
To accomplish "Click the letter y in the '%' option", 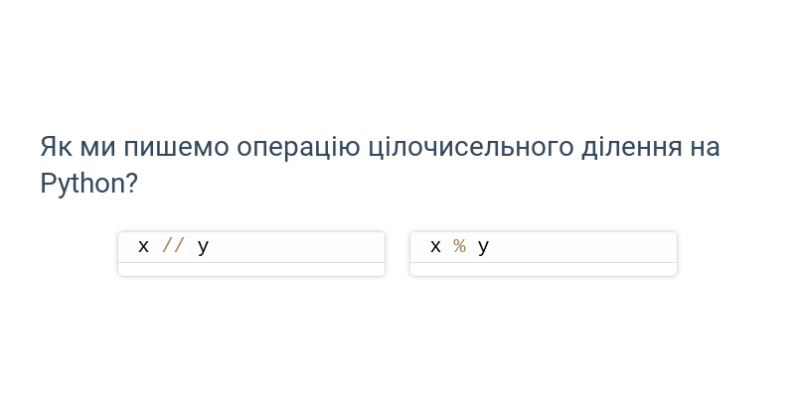I will (x=483, y=247).
